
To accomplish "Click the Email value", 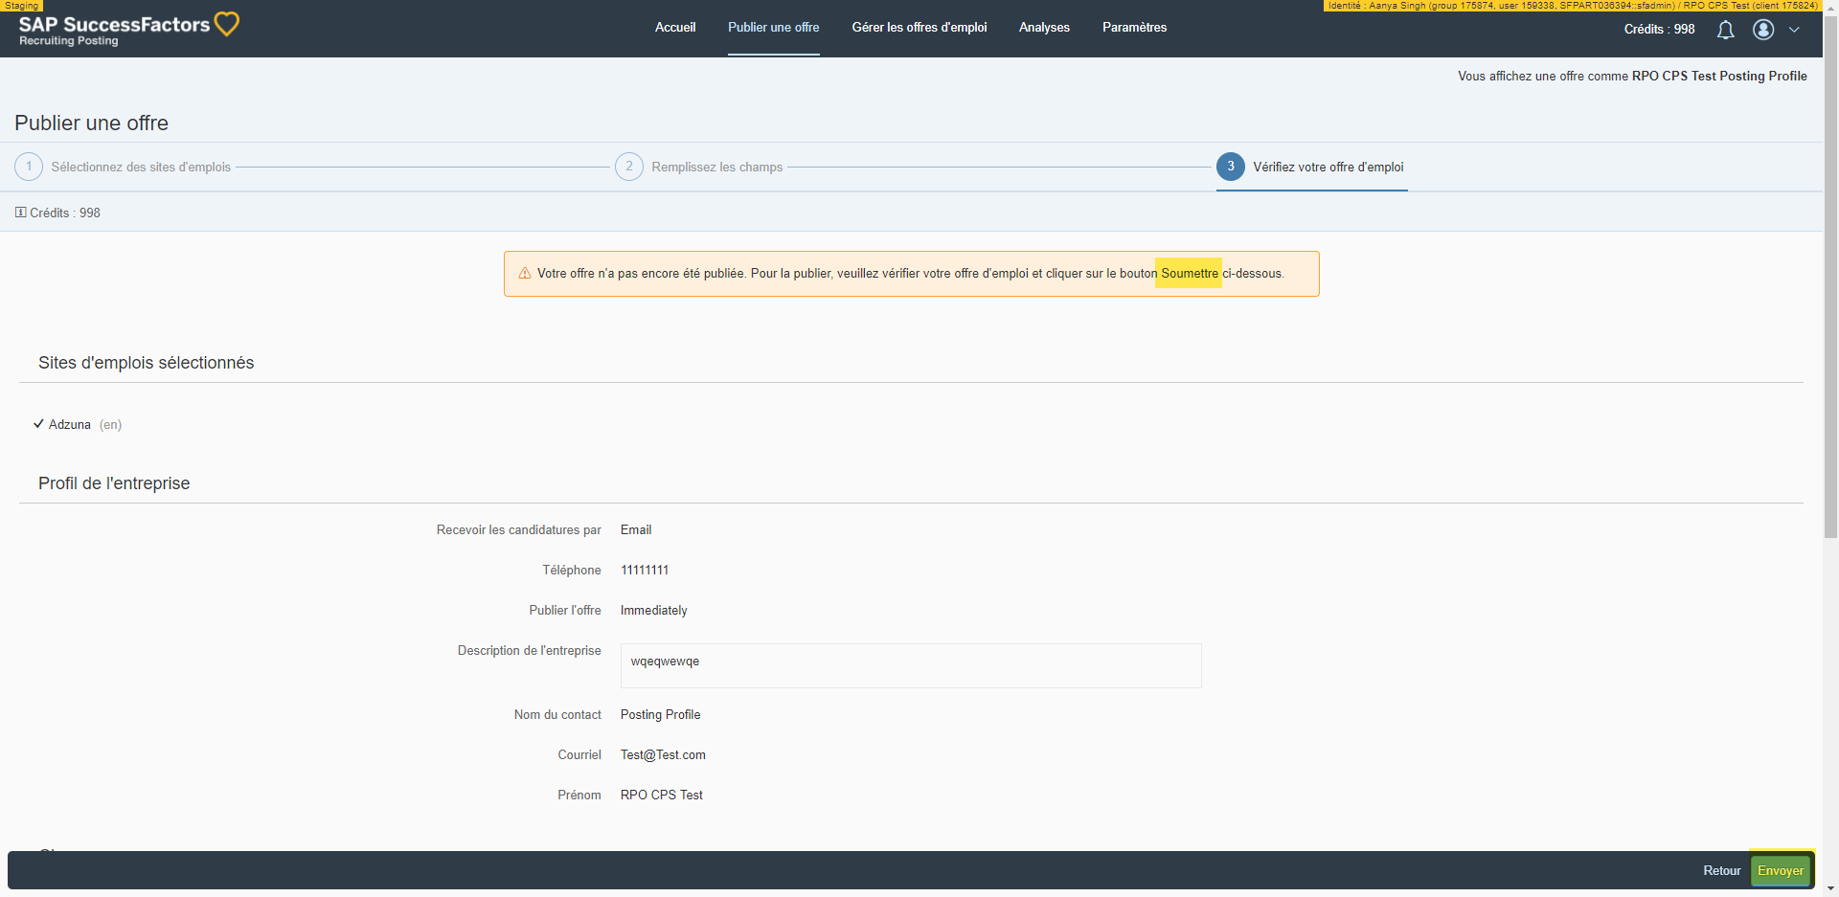I will tap(636, 530).
